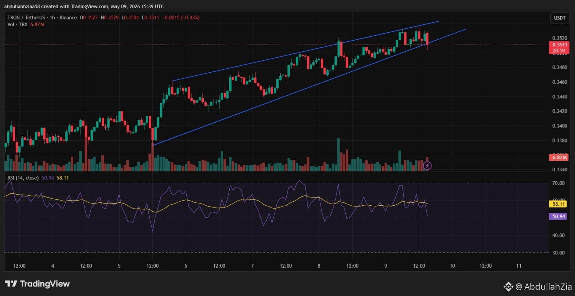This screenshot has height=296, width=575.
Task: Click the change value −0.0015 (−0.43%)
Action: [x=181, y=17]
